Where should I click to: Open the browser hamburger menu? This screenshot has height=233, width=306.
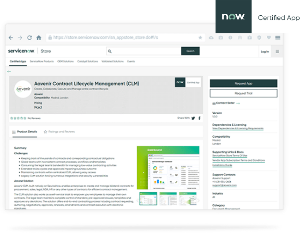click(278, 37)
